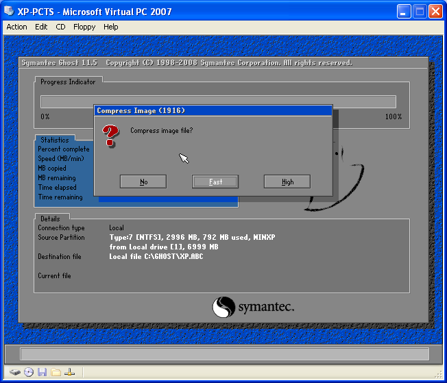Screen dimensions: 447x383
Task: Click the floppy disk status icon
Action: [x=43, y=372]
